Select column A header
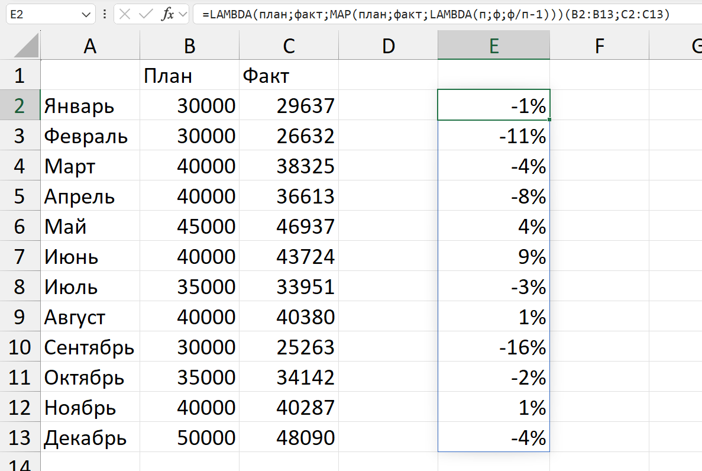The width and height of the screenshot is (702, 471). pyautogui.click(x=90, y=45)
